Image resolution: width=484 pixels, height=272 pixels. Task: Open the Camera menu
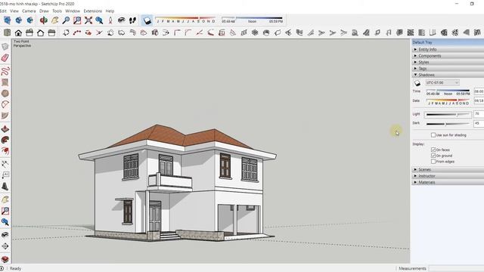[29, 11]
